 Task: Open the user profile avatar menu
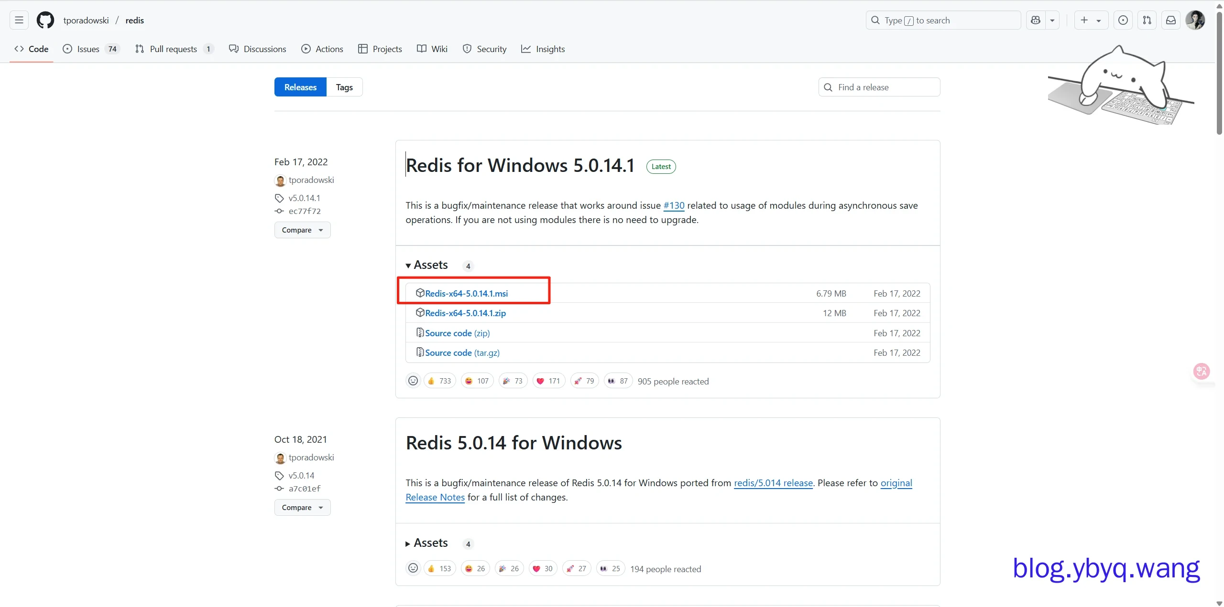(1195, 20)
